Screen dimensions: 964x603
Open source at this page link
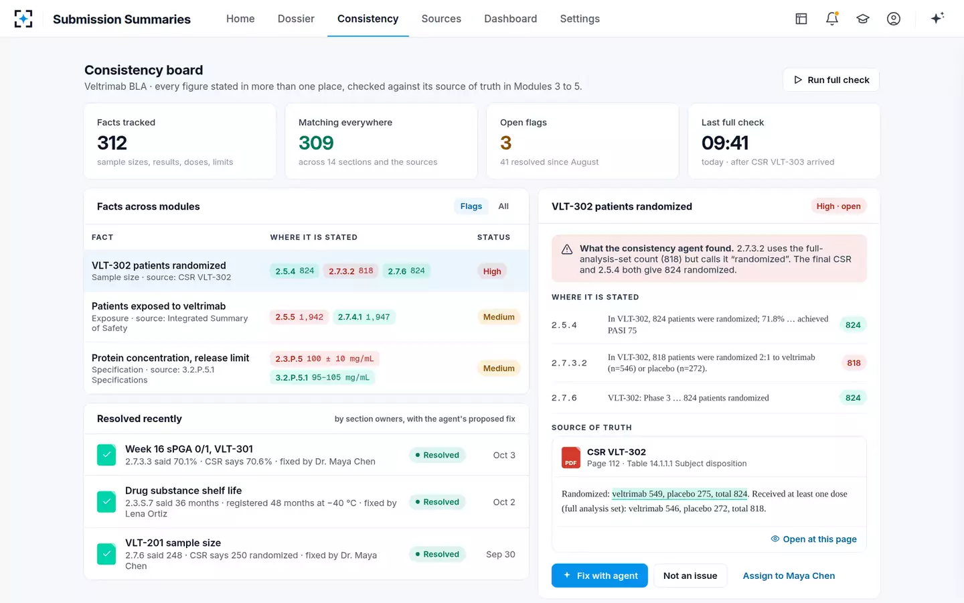tap(814, 539)
